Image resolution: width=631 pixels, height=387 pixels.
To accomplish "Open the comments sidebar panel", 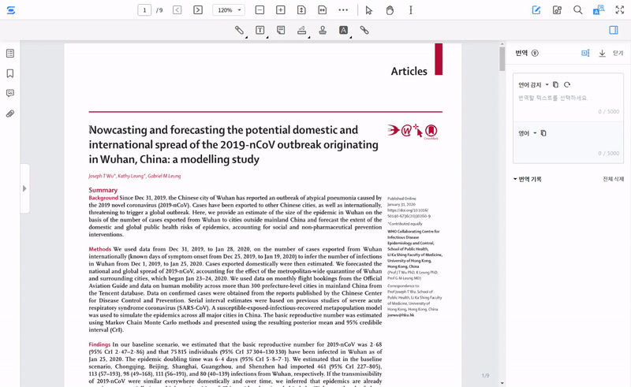I will (10, 93).
